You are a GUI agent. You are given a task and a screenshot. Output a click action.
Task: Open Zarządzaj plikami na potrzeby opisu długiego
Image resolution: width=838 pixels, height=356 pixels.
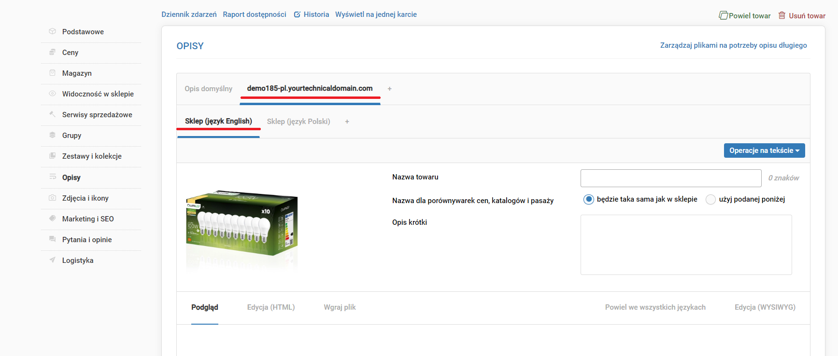[733, 45]
